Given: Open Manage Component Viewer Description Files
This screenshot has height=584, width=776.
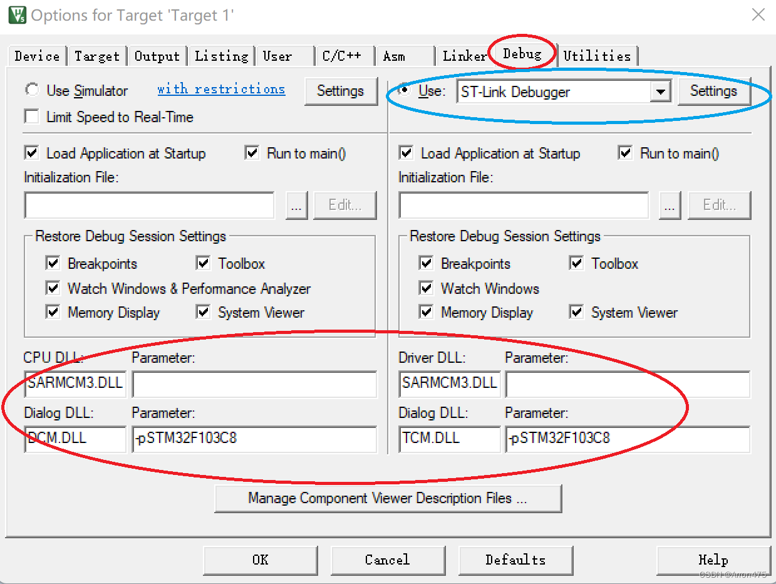Looking at the screenshot, I should (x=388, y=499).
